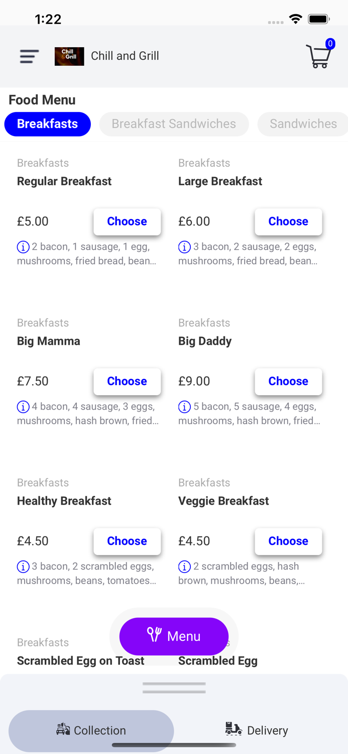The height and width of the screenshot is (754, 348).
Task: Tap the bottom sheet drag handle
Action: coord(174,688)
